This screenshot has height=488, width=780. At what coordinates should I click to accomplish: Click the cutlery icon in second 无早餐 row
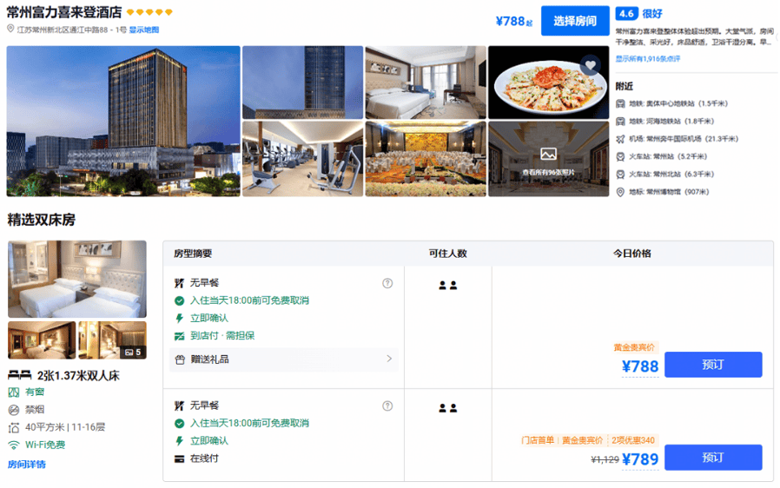[x=180, y=406]
